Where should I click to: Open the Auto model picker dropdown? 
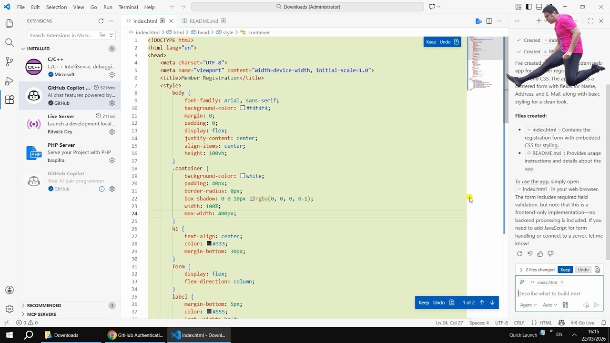[x=550, y=305]
